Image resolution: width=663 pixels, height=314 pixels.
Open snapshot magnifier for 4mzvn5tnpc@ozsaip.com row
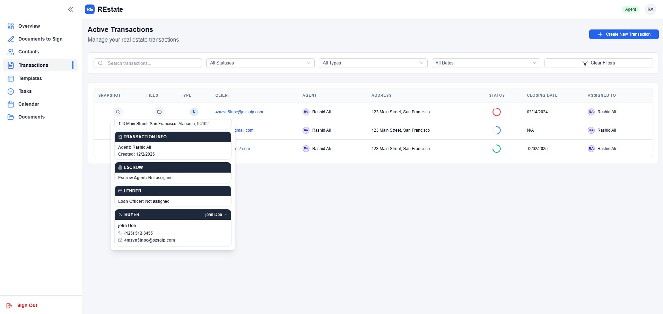click(118, 112)
